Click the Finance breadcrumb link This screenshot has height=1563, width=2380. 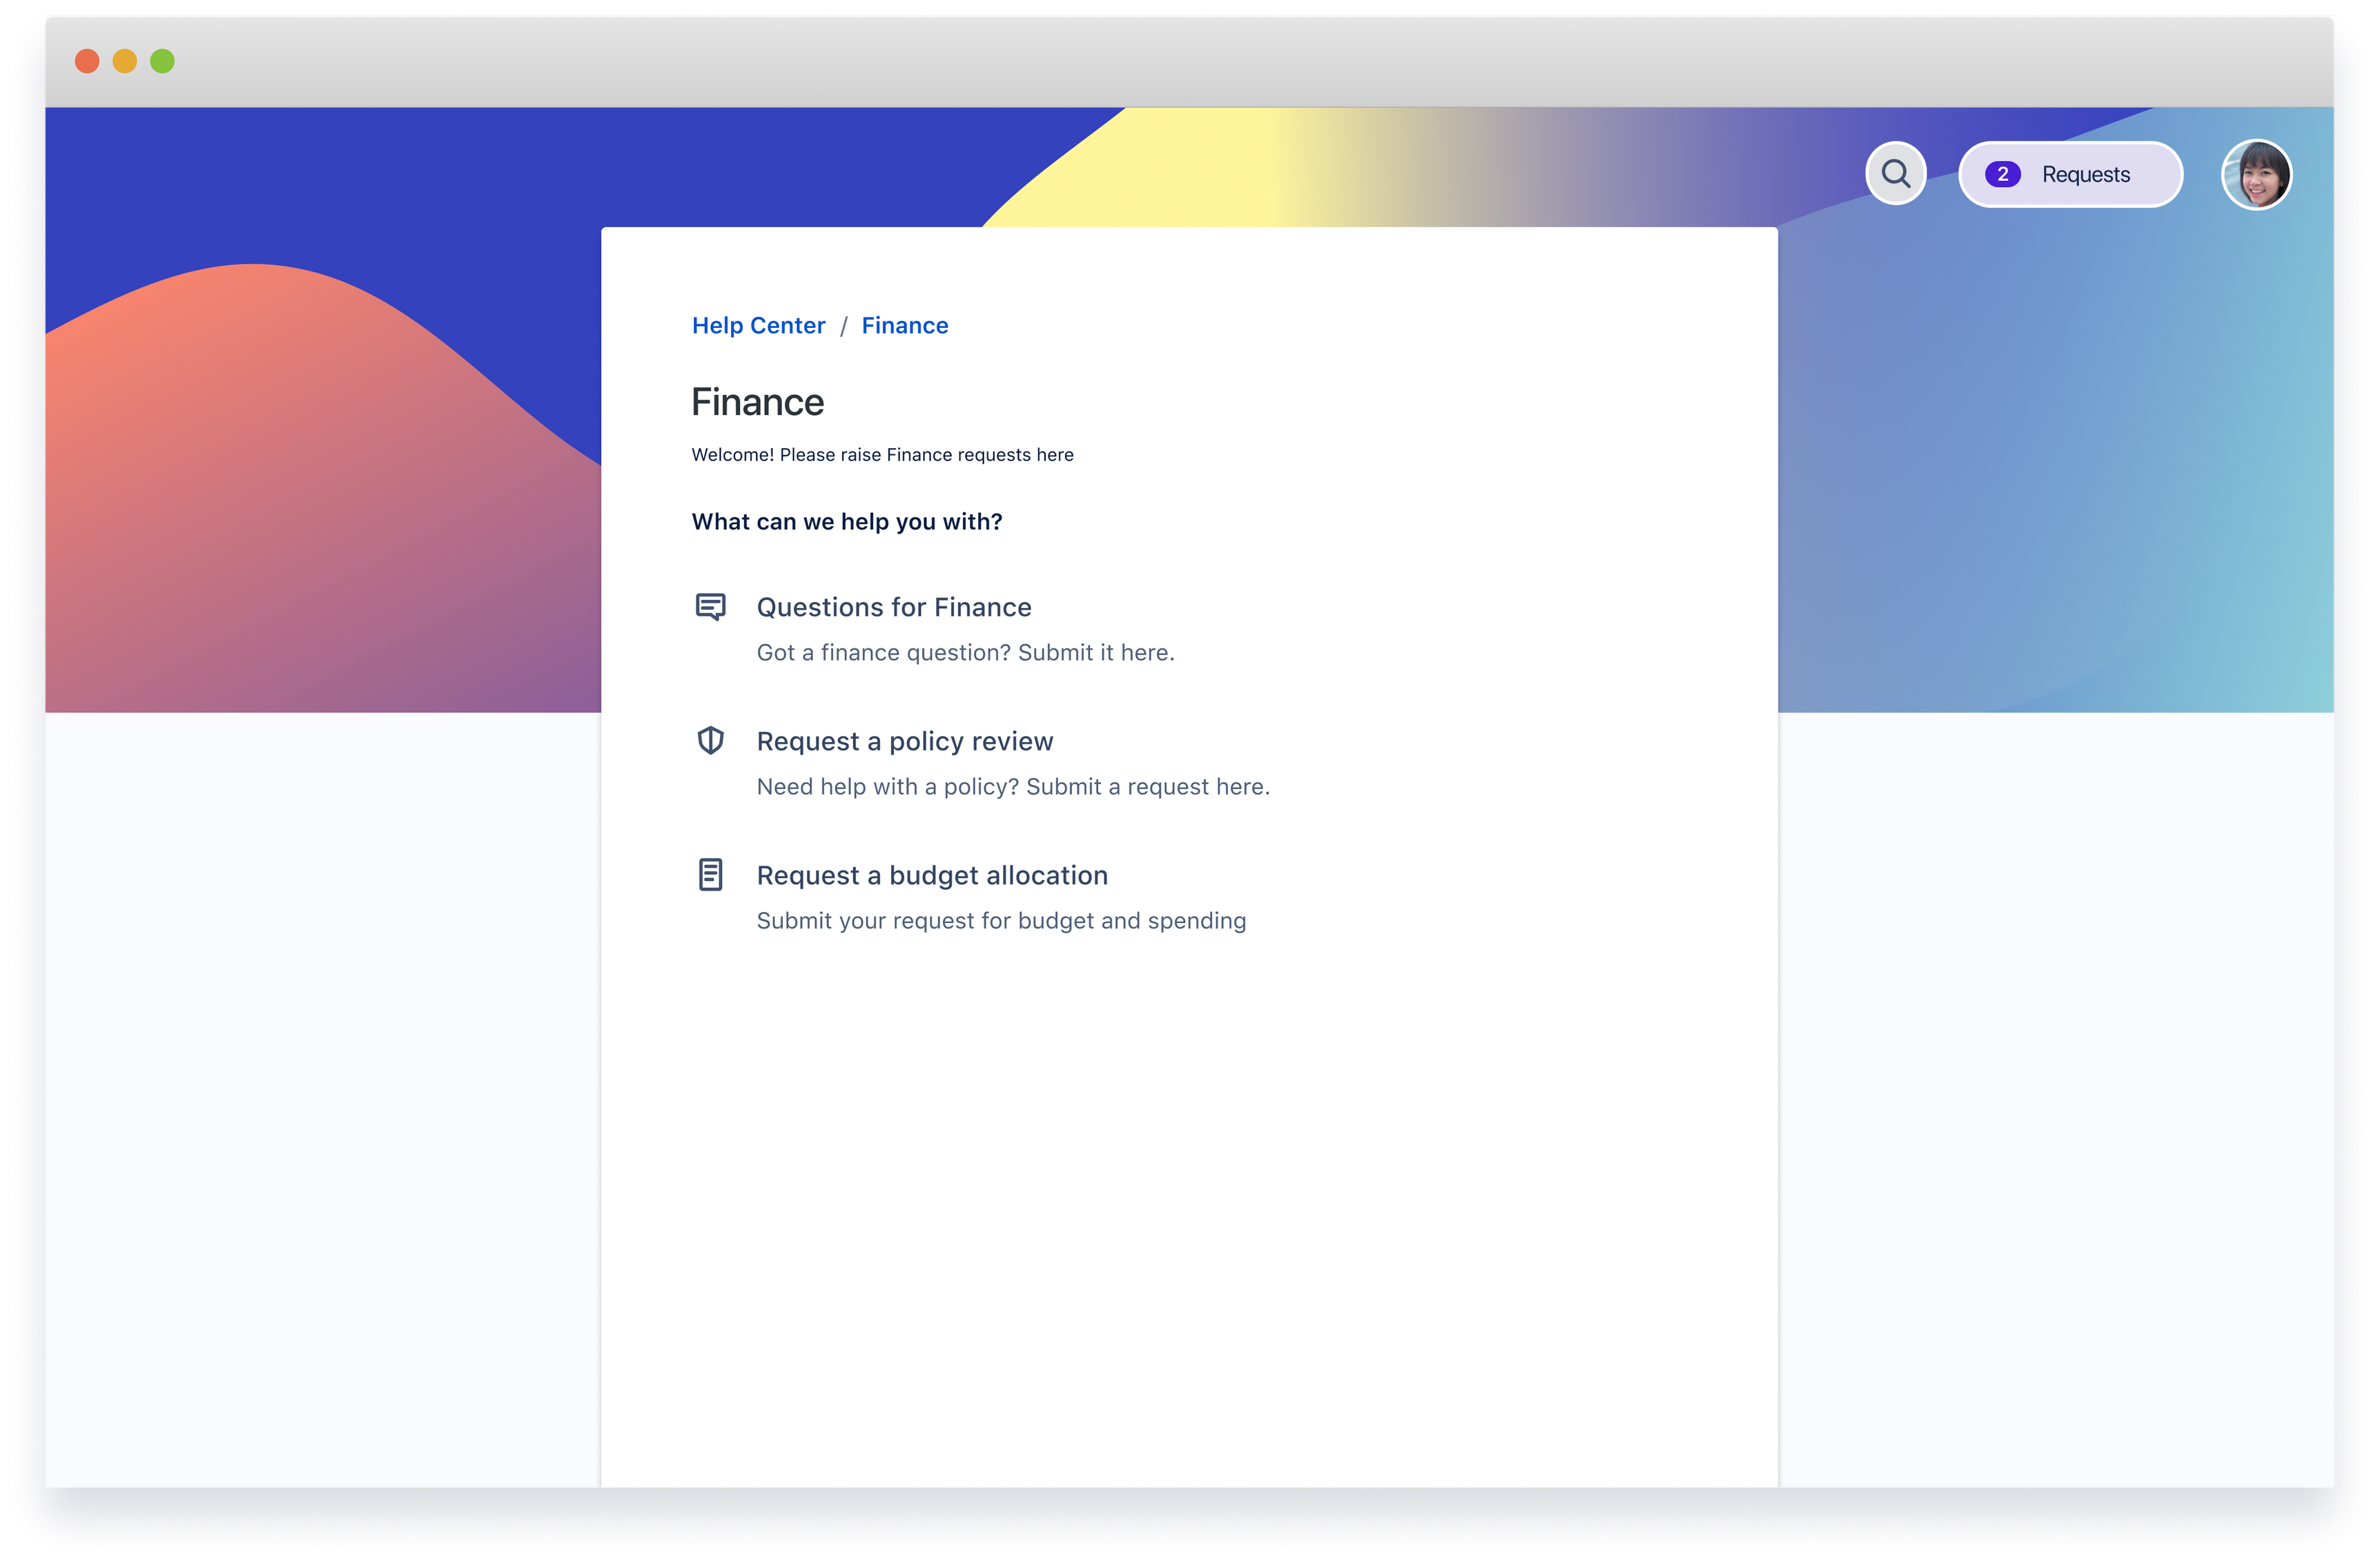pyautogui.click(x=904, y=325)
